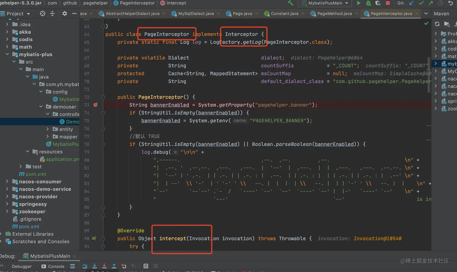Force step into red down arrow
Screen dimensions: 457x272
point(104,266)
